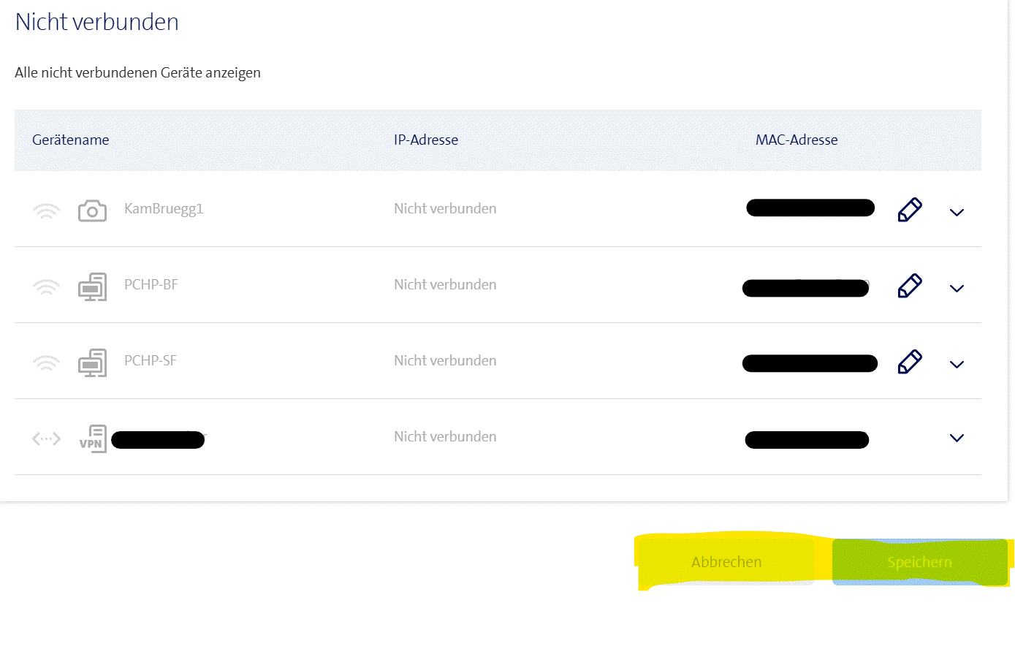
Task: Click the pencil icon for PCHP-BF
Action: [x=909, y=286]
